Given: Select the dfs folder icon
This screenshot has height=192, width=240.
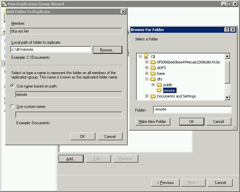Looking at the screenshot, I should pos(153,79).
